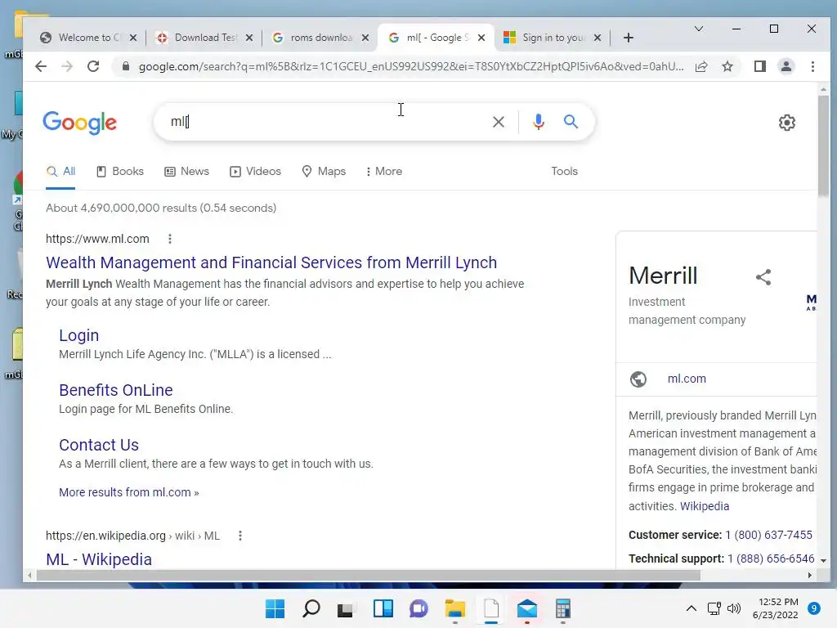837x628 pixels.
Task: Open the Chrome side panel
Action: (759, 66)
